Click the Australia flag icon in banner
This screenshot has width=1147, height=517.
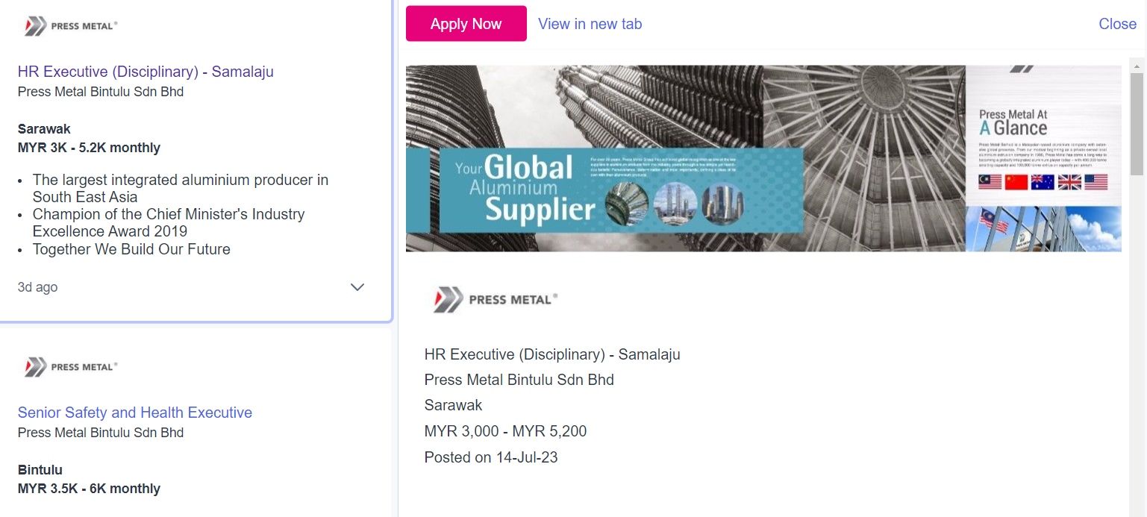1043,182
